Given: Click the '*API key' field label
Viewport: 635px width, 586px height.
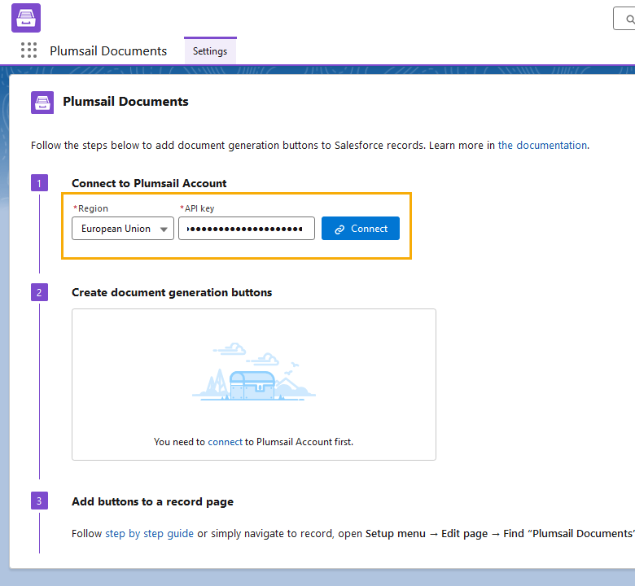Looking at the screenshot, I should point(197,208).
